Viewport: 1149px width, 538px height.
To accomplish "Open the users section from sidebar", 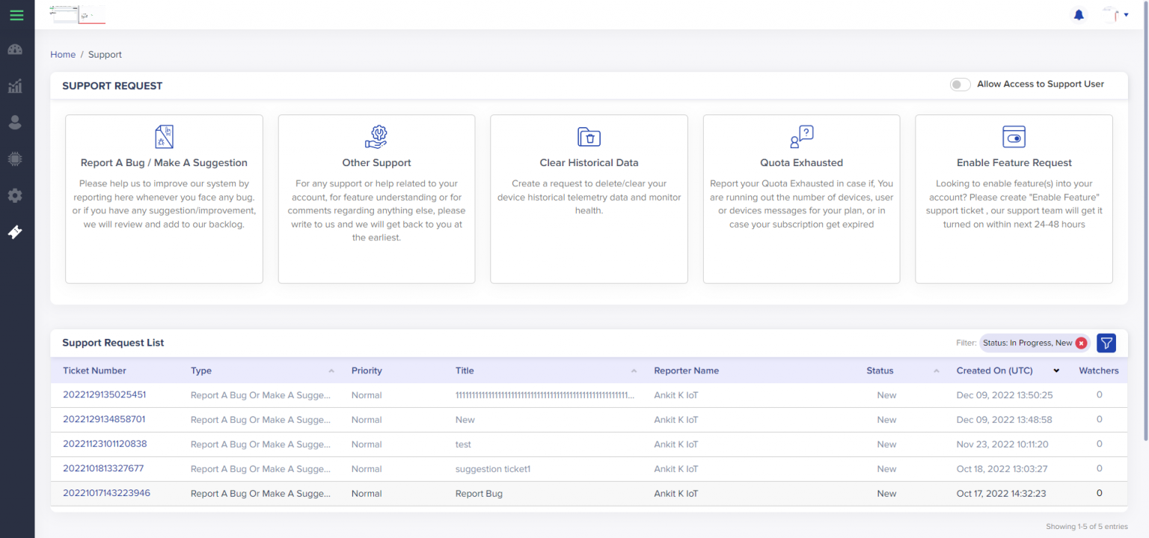I will 16,122.
